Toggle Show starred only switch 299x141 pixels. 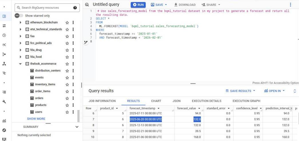coord(19,16)
